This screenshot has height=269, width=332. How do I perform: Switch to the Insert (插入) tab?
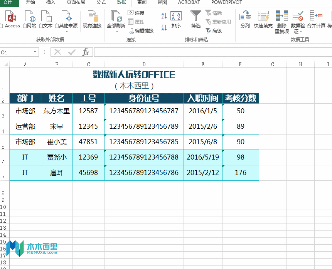tap(51, 3)
